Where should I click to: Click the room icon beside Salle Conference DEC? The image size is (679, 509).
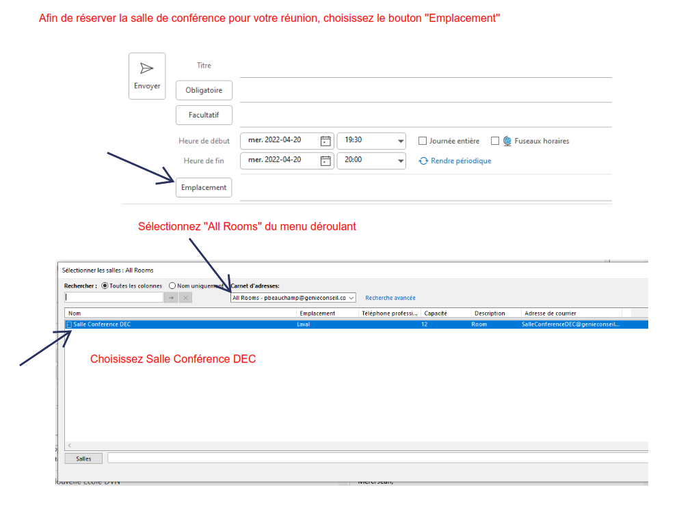click(69, 324)
